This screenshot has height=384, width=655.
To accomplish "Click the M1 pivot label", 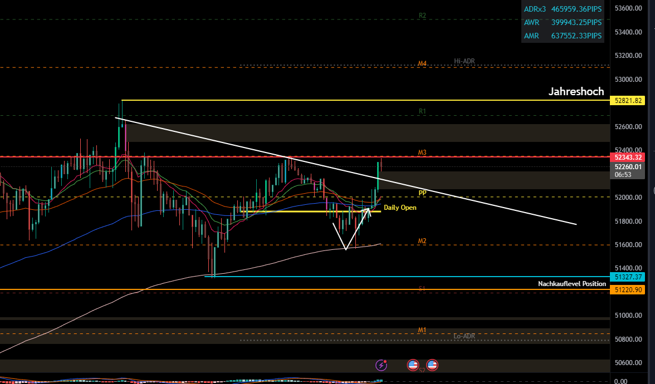I will [422, 330].
